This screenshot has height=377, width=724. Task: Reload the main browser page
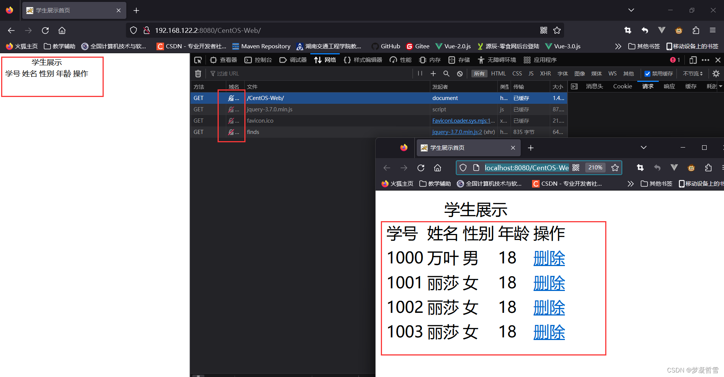(x=45, y=31)
